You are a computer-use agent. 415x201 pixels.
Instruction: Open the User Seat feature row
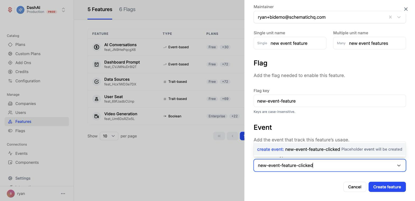coord(166,99)
